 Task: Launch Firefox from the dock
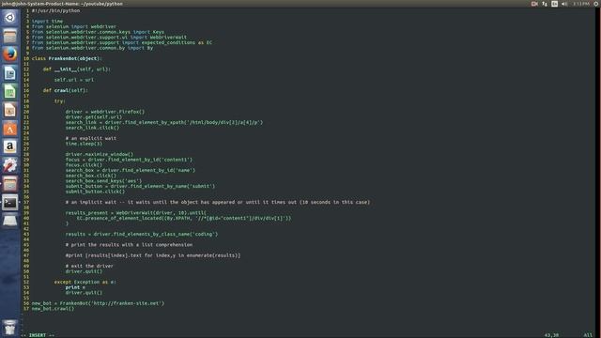[x=10, y=54]
